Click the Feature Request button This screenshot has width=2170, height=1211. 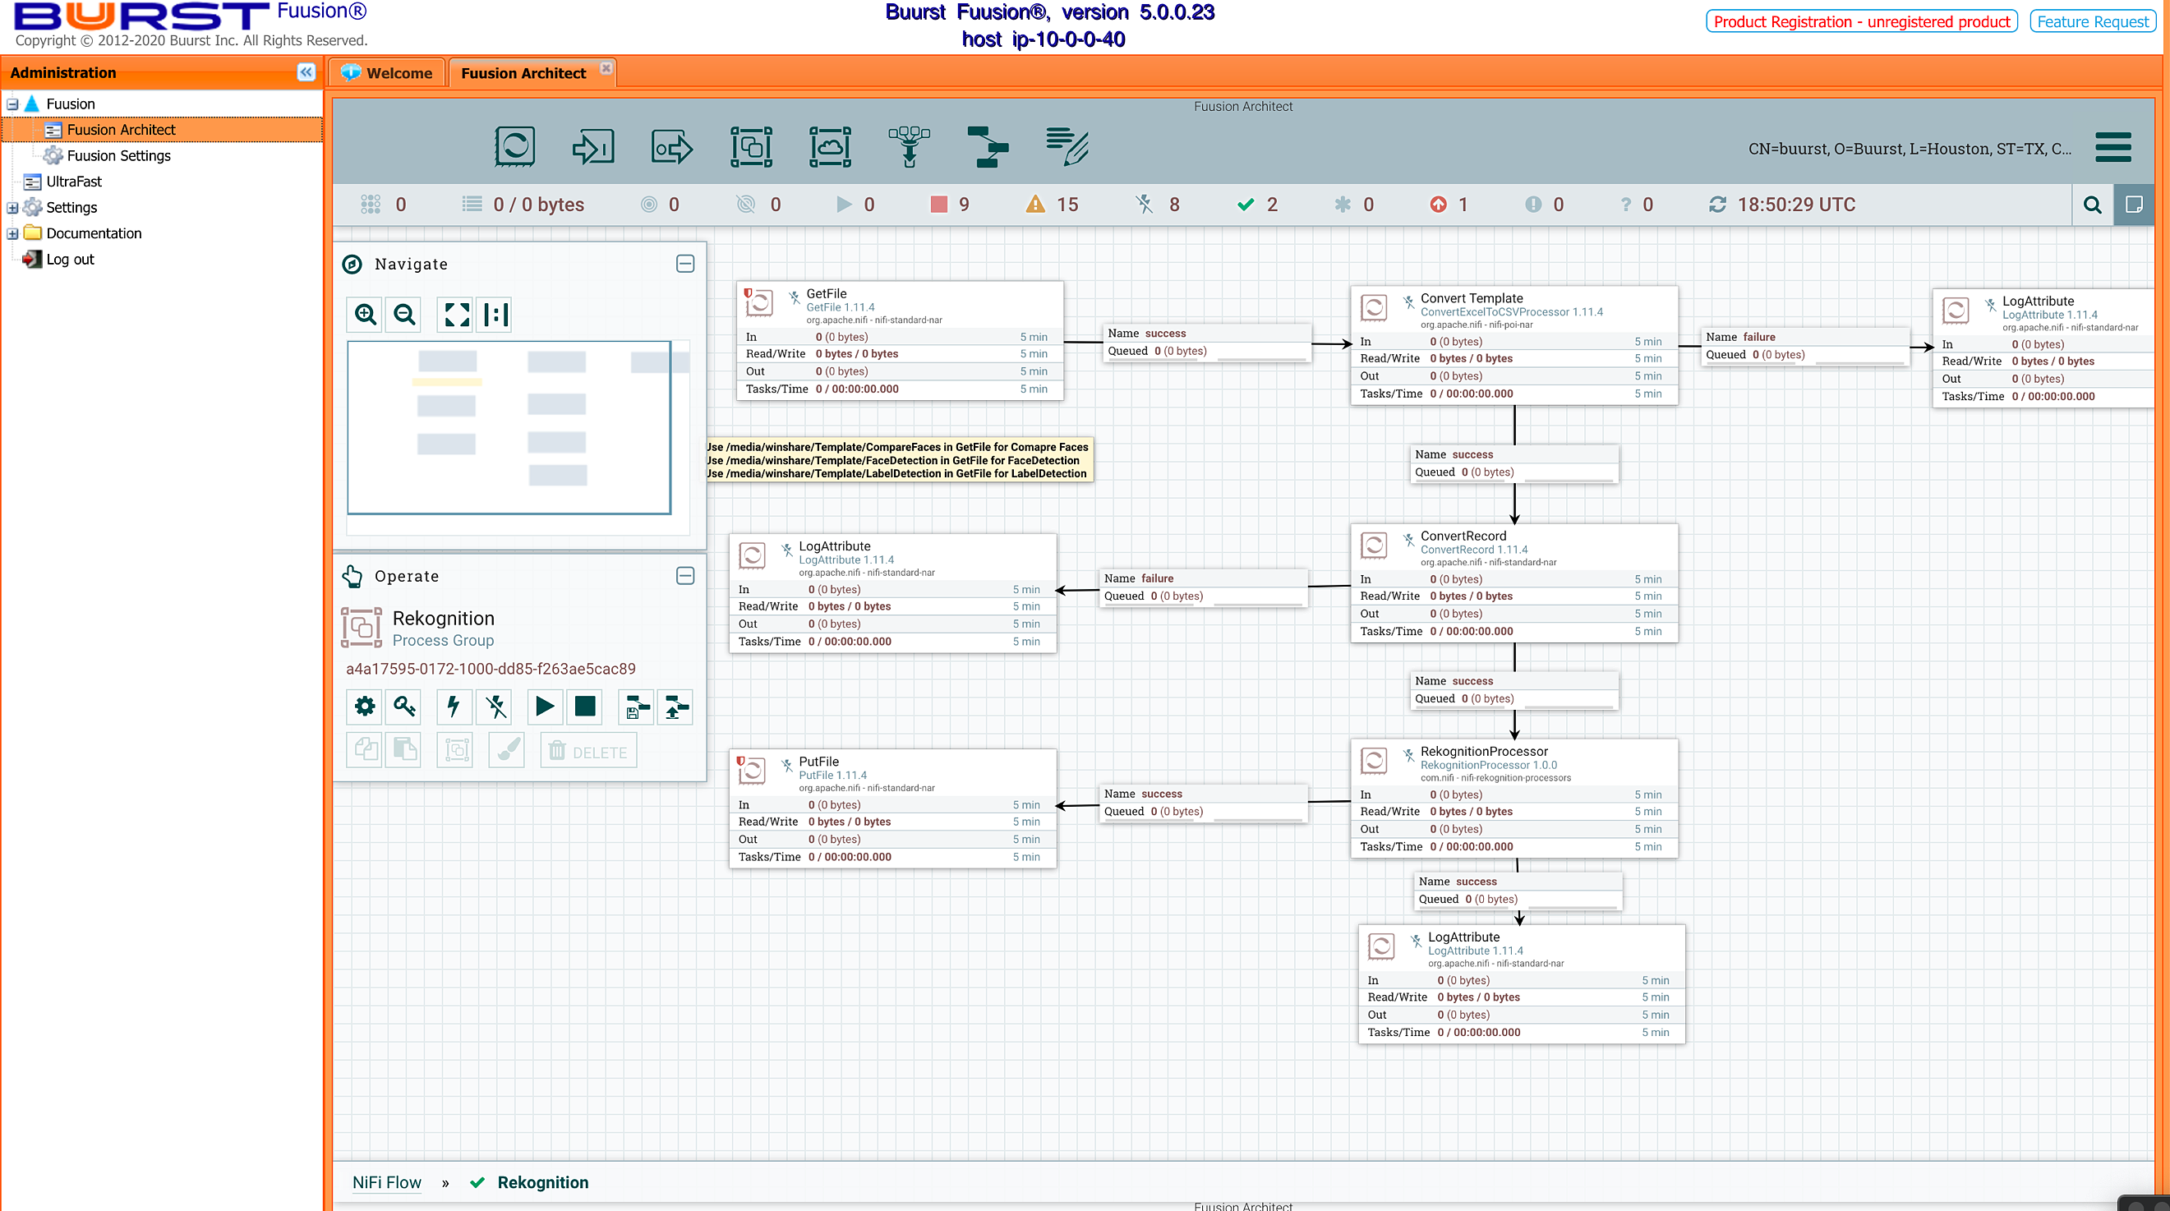(2092, 22)
